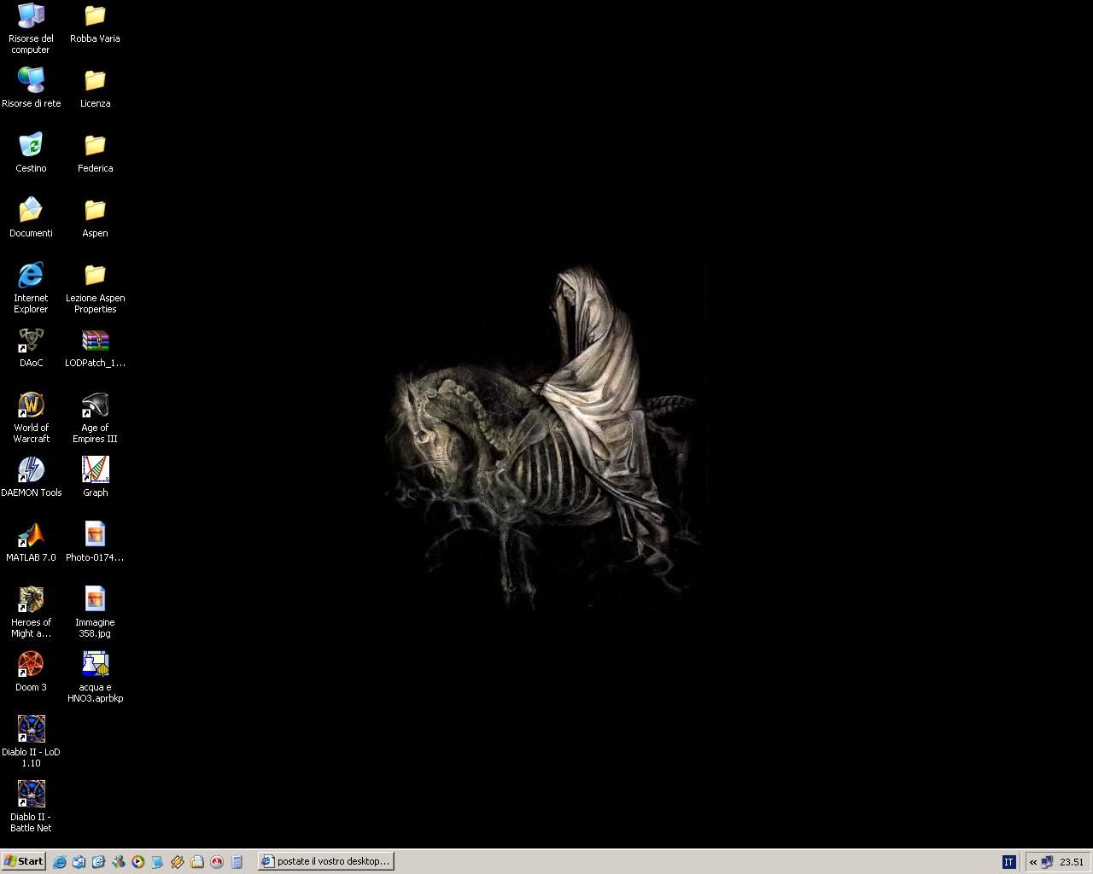The image size is (1093, 874).
Task: Launch Winamp from Quick Launch
Action: 177,862
